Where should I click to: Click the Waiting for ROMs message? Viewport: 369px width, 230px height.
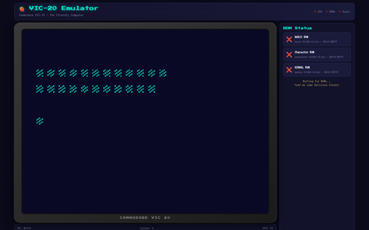coord(317,81)
